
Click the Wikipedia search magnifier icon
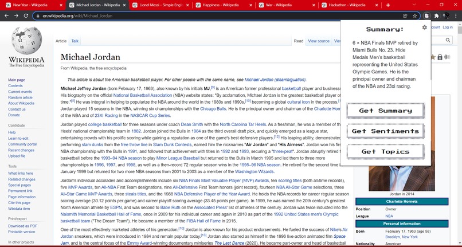click(x=448, y=40)
